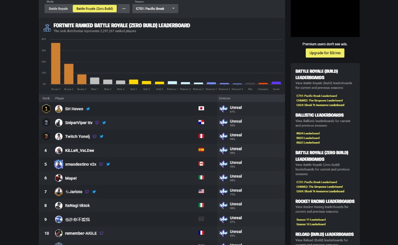Open Ballistic R&D2 Leaderboard link
398x245 pixels.
[x=308, y=143]
